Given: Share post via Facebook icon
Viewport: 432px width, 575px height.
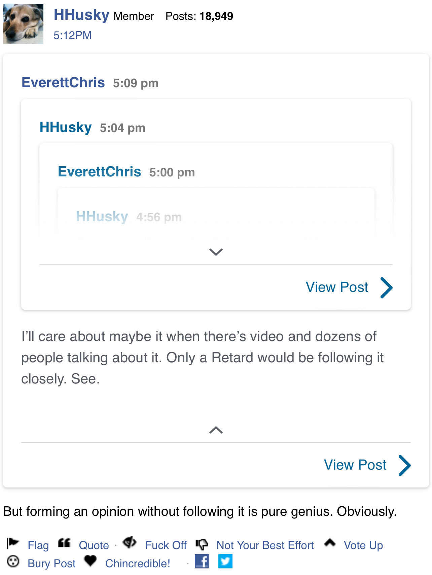Looking at the screenshot, I should point(202,561).
